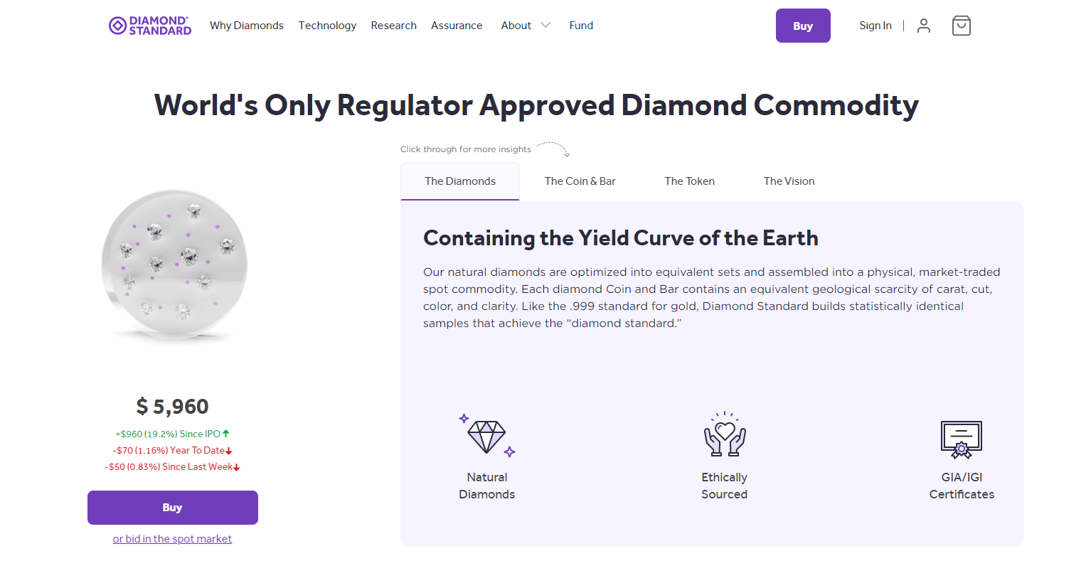Select The Token tab

click(690, 181)
